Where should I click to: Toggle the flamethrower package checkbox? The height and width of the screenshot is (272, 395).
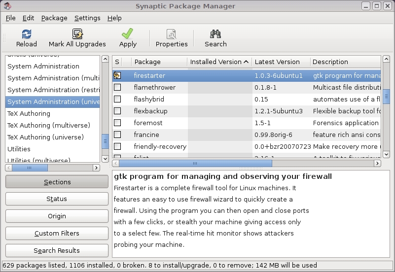point(117,87)
